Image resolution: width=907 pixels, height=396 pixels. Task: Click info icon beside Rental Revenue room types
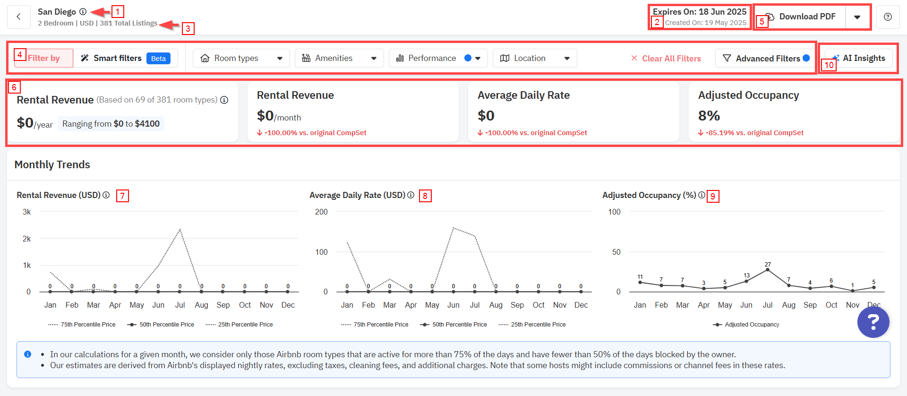224,100
